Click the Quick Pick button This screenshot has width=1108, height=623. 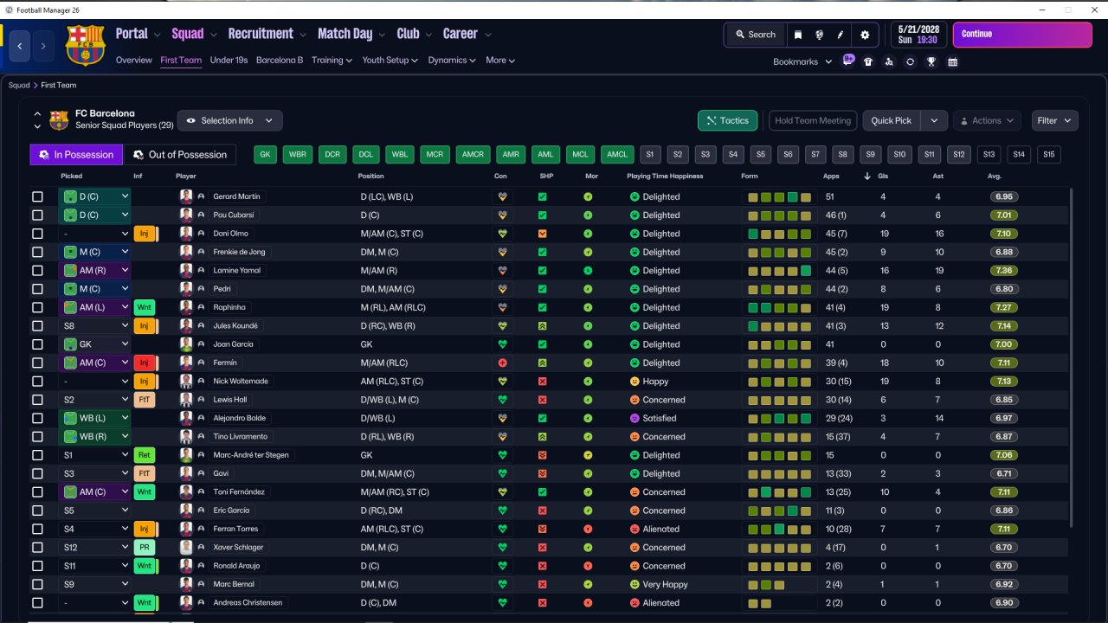pos(892,121)
